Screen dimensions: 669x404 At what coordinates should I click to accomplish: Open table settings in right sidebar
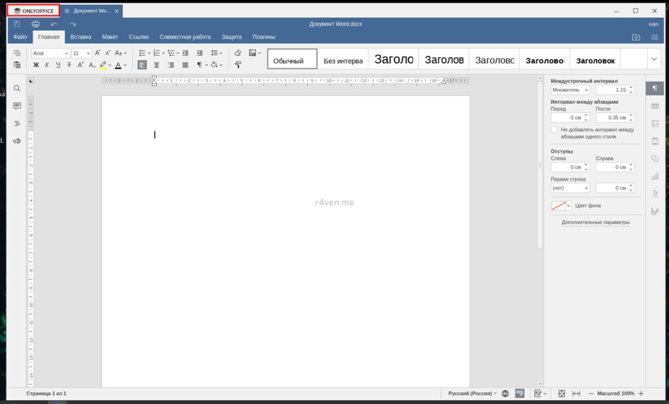655,106
